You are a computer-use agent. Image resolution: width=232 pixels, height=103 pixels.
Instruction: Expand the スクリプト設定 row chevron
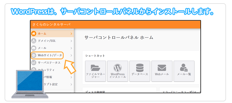point(71,85)
